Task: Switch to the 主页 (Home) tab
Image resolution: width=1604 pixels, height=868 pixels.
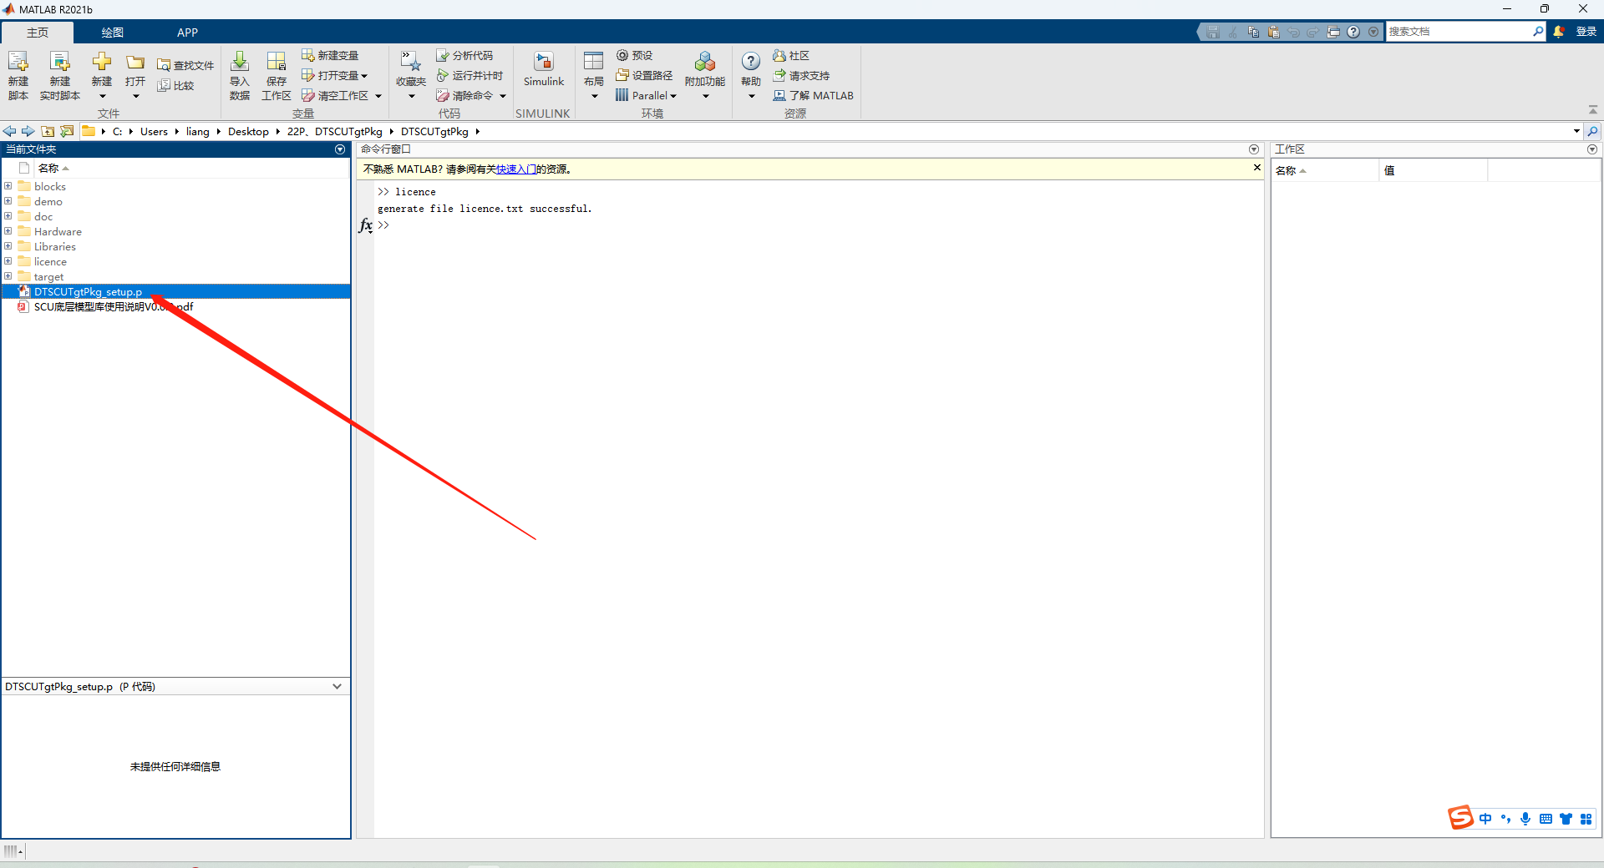Action: (38, 32)
